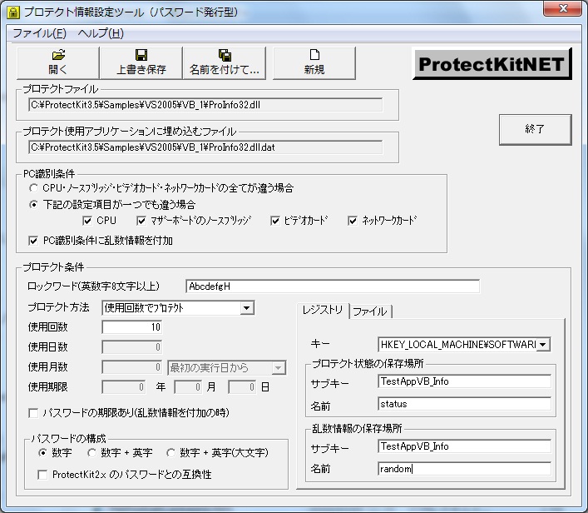Select 数字 only password radio
Screen dimensions: 588x513
(x=42, y=453)
